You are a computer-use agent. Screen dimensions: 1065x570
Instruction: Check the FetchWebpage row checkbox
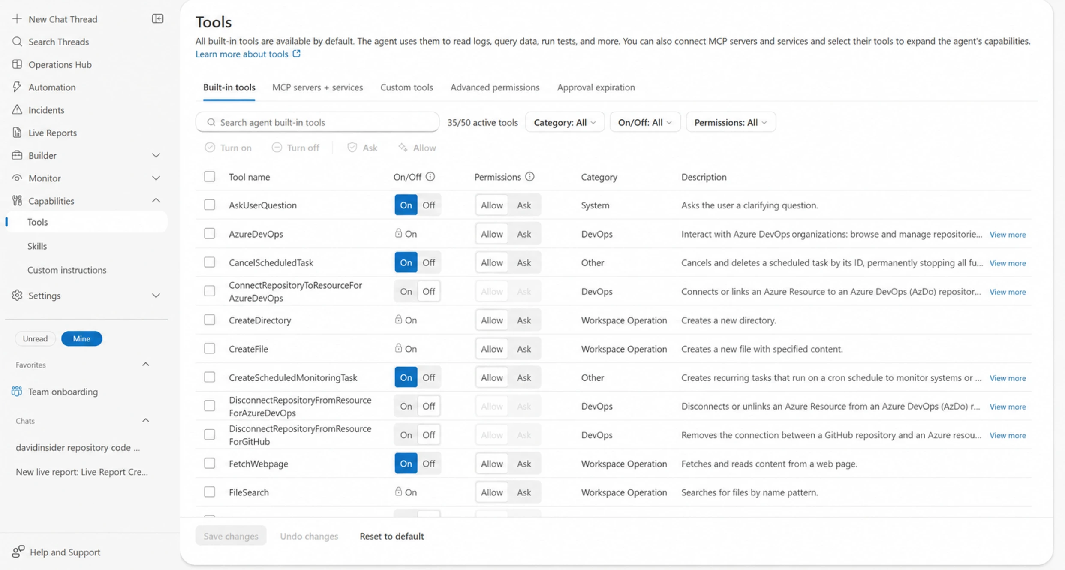(210, 464)
